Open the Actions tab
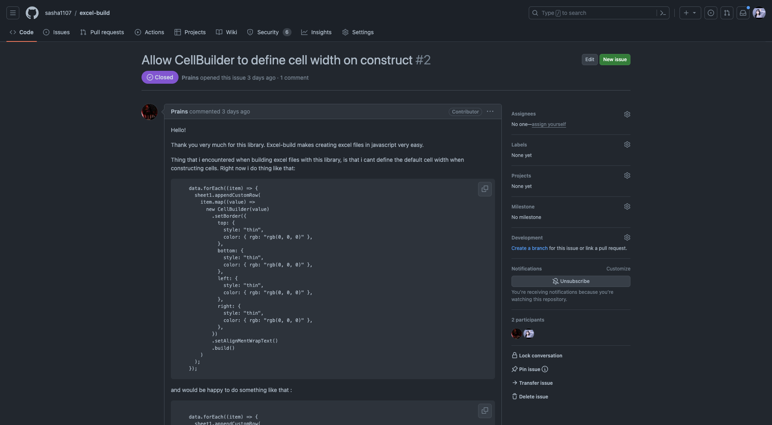This screenshot has height=425, width=772. pos(150,32)
